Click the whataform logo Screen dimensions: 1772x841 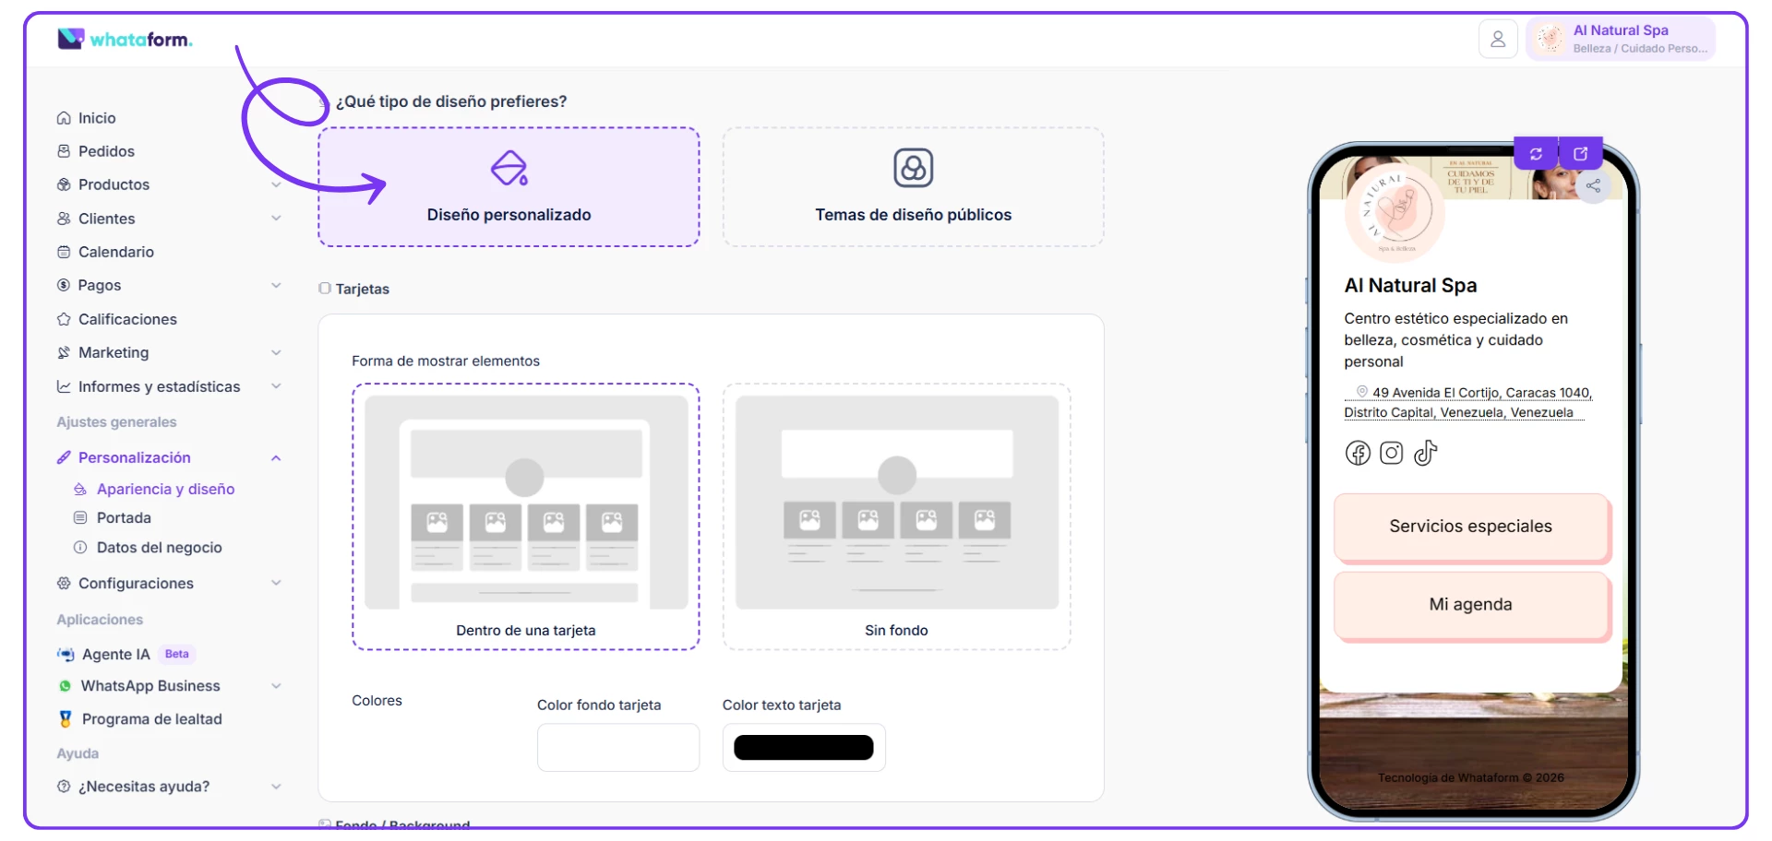coord(125,39)
